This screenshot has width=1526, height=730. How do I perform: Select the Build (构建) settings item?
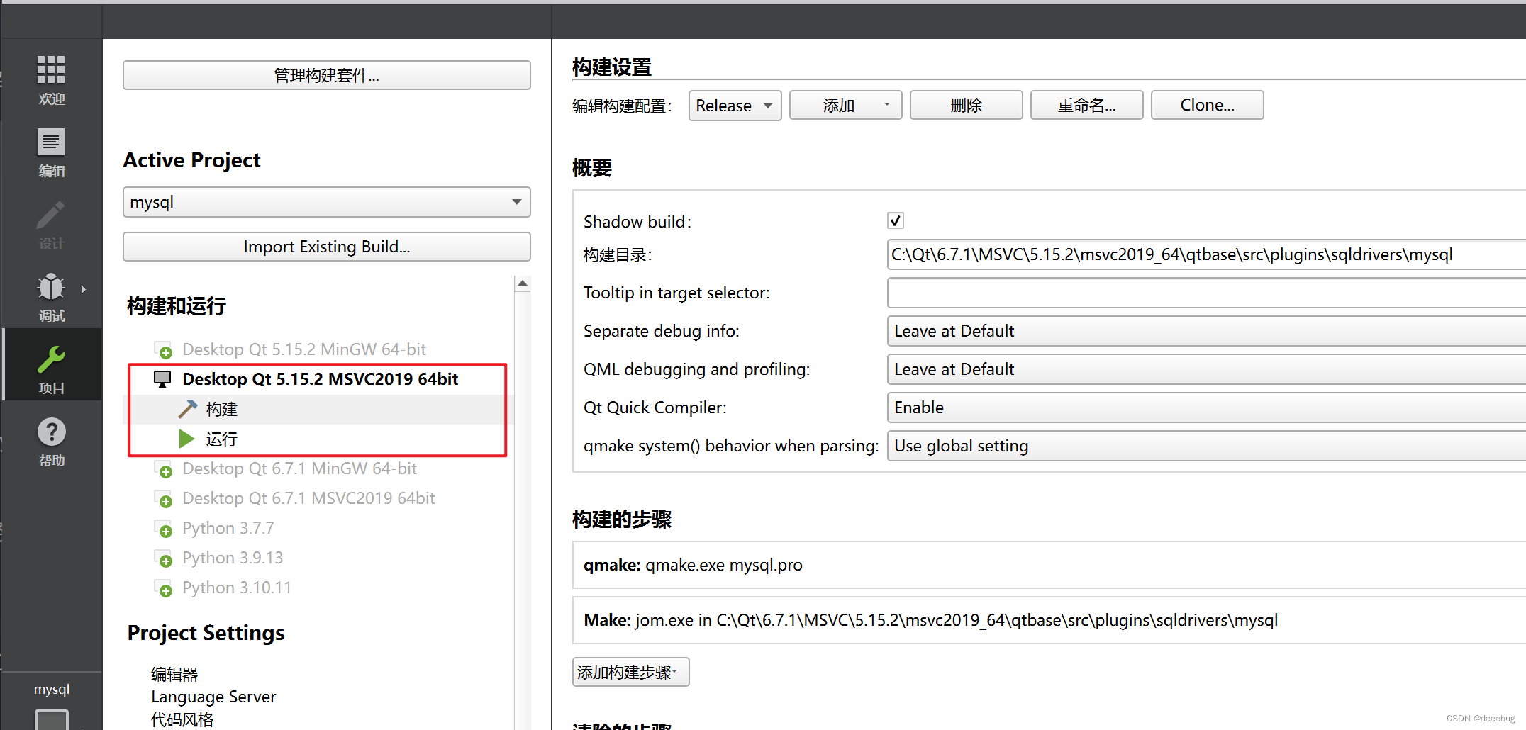(221, 409)
